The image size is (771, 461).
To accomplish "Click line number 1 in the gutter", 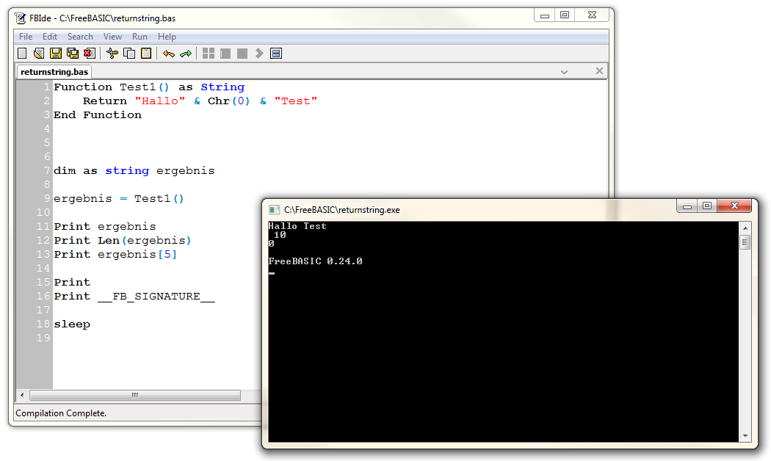I will (x=46, y=87).
